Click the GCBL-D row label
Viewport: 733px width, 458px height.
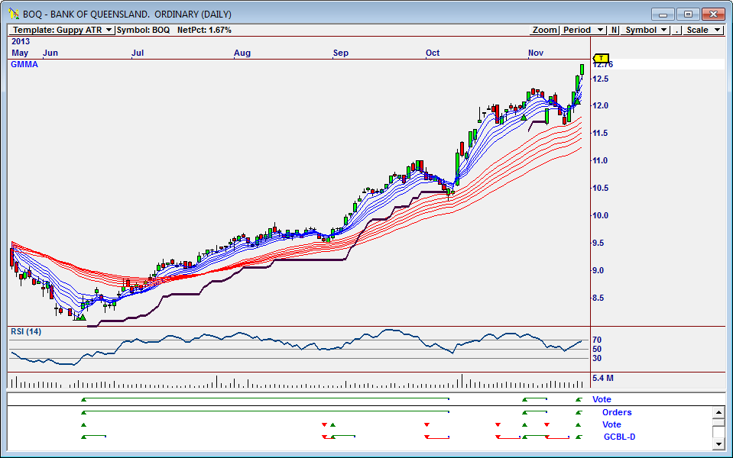(619, 437)
